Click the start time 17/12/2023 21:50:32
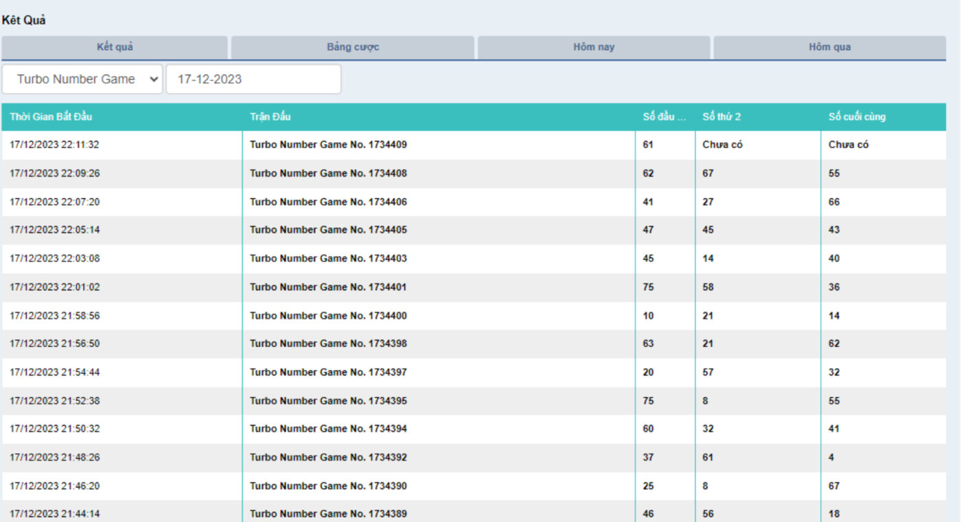 [x=54, y=429]
